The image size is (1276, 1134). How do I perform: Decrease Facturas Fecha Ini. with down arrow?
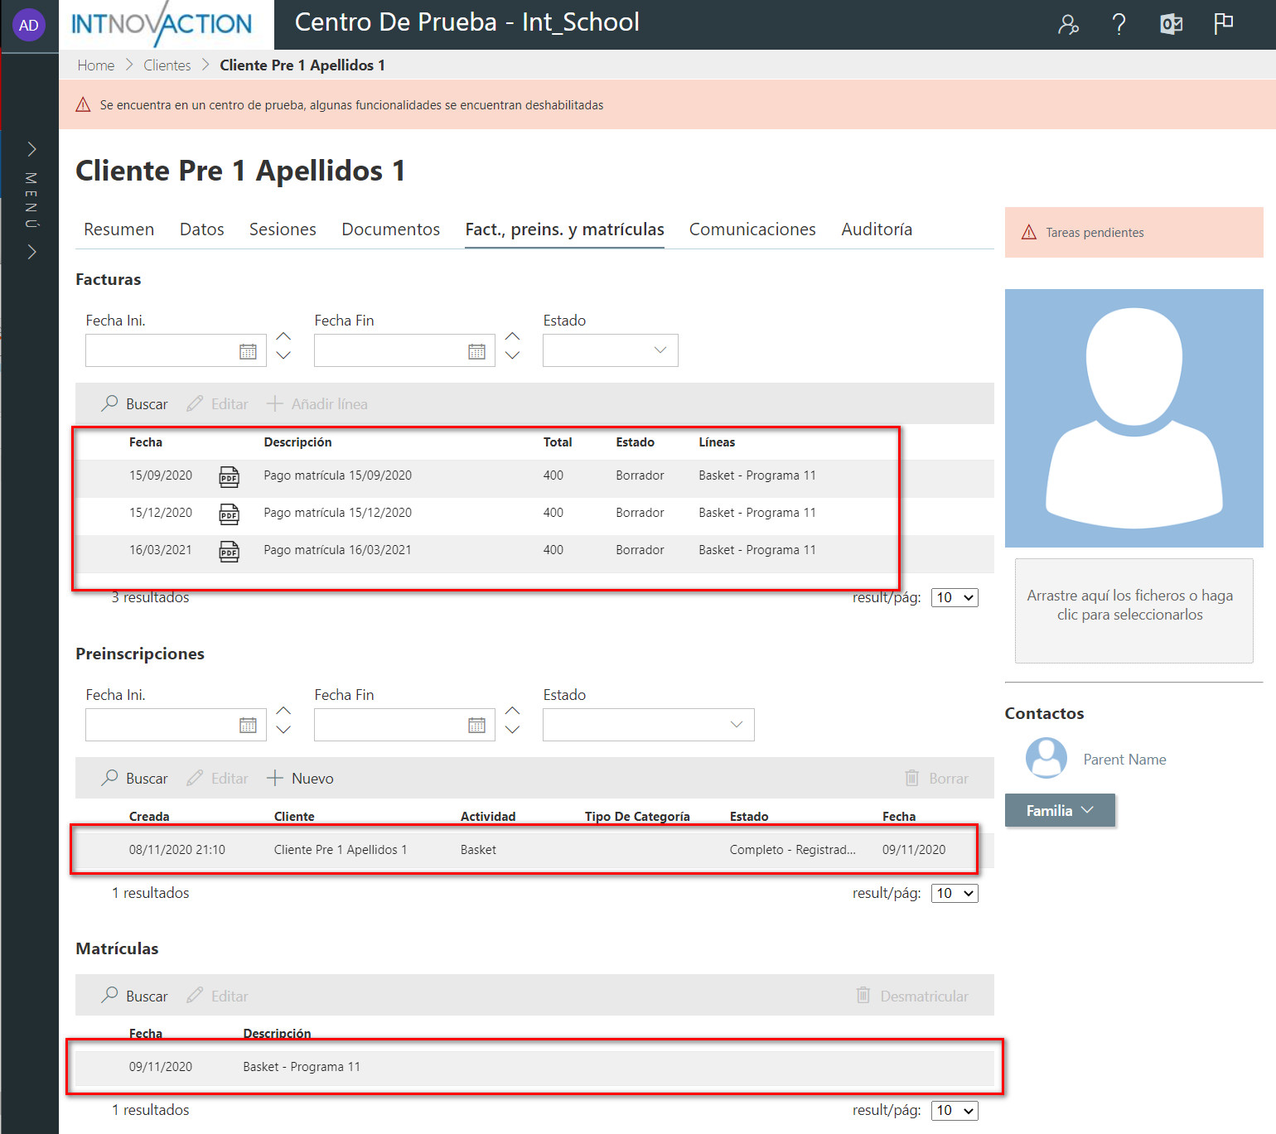[x=283, y=355]
